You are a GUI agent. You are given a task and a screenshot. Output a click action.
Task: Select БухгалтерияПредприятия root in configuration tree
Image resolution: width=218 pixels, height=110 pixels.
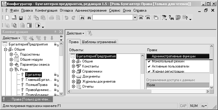[28, 44]
